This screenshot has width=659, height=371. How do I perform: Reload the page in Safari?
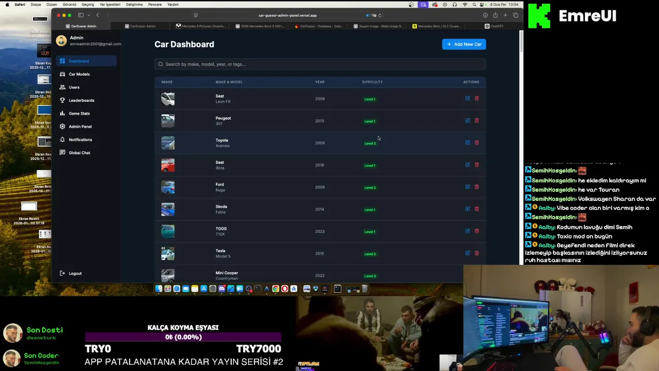pyautogui.click(x=380, y=15)
